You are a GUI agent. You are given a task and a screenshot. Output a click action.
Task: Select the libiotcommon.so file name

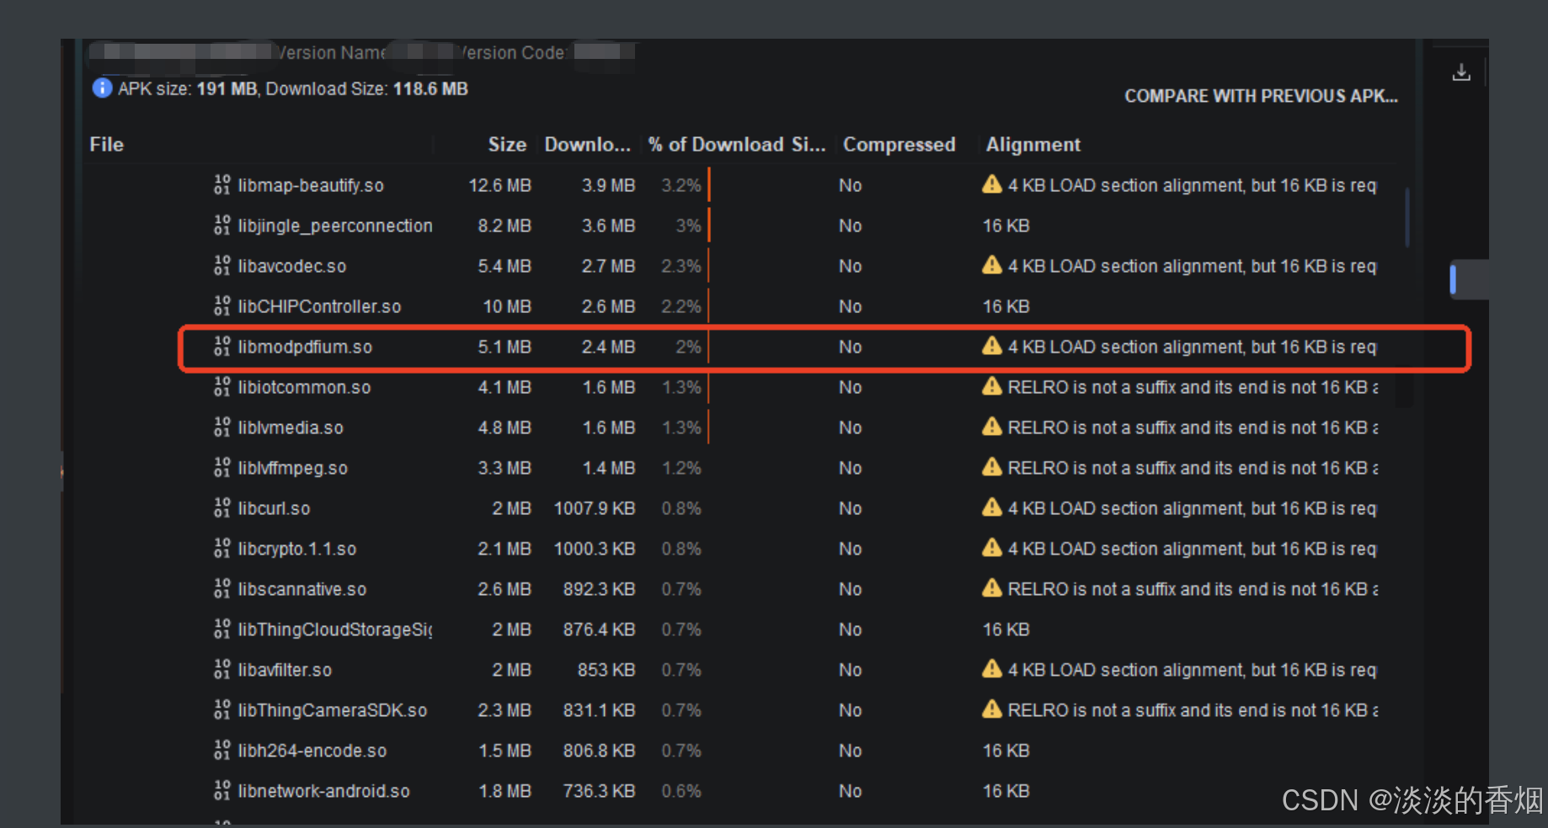(304, 387)
